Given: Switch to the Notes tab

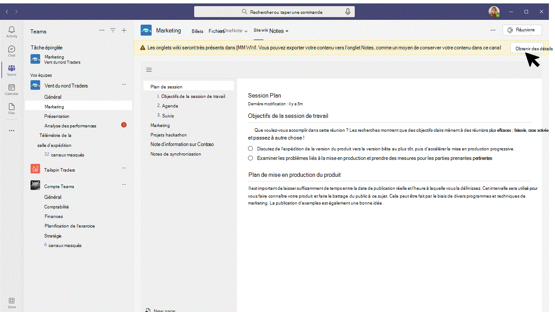Looking at the screenshot, I should click(276, 31).
